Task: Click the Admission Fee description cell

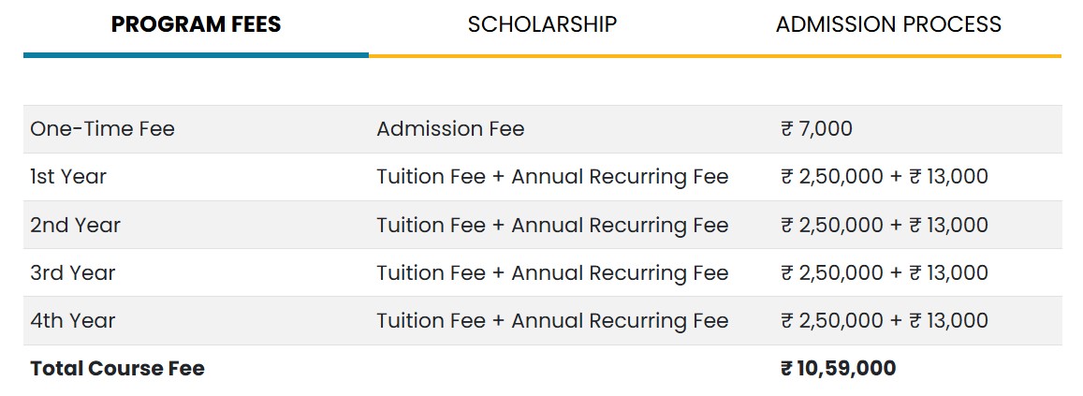Action: click(450, 129)
